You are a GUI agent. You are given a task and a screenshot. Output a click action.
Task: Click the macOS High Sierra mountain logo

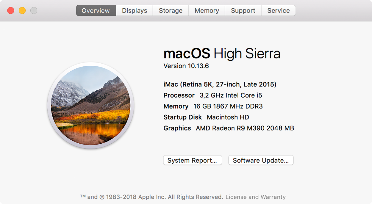pyautogui.click(x=90, y=105)
